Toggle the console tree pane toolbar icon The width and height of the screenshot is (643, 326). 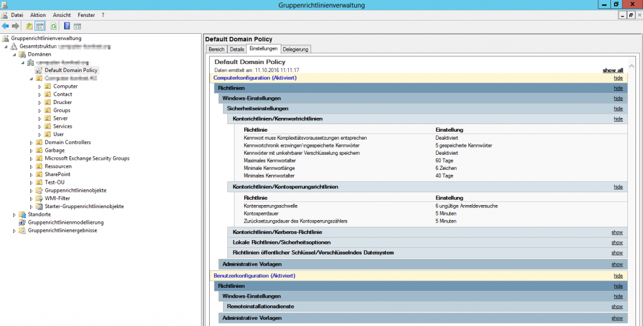(40, 26)
